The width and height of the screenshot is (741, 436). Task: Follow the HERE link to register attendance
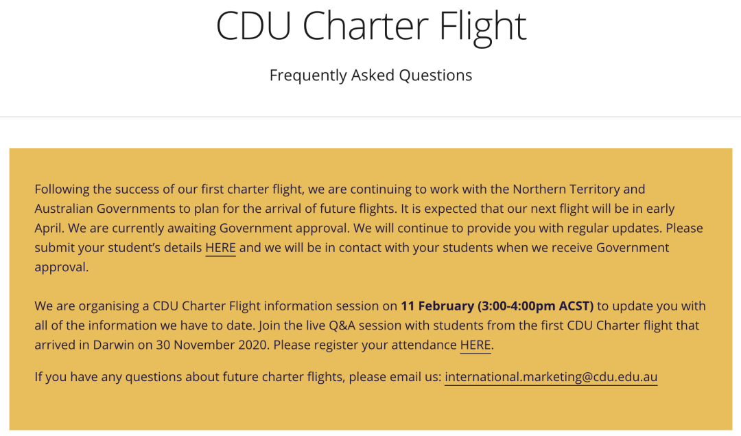(475, 345)
